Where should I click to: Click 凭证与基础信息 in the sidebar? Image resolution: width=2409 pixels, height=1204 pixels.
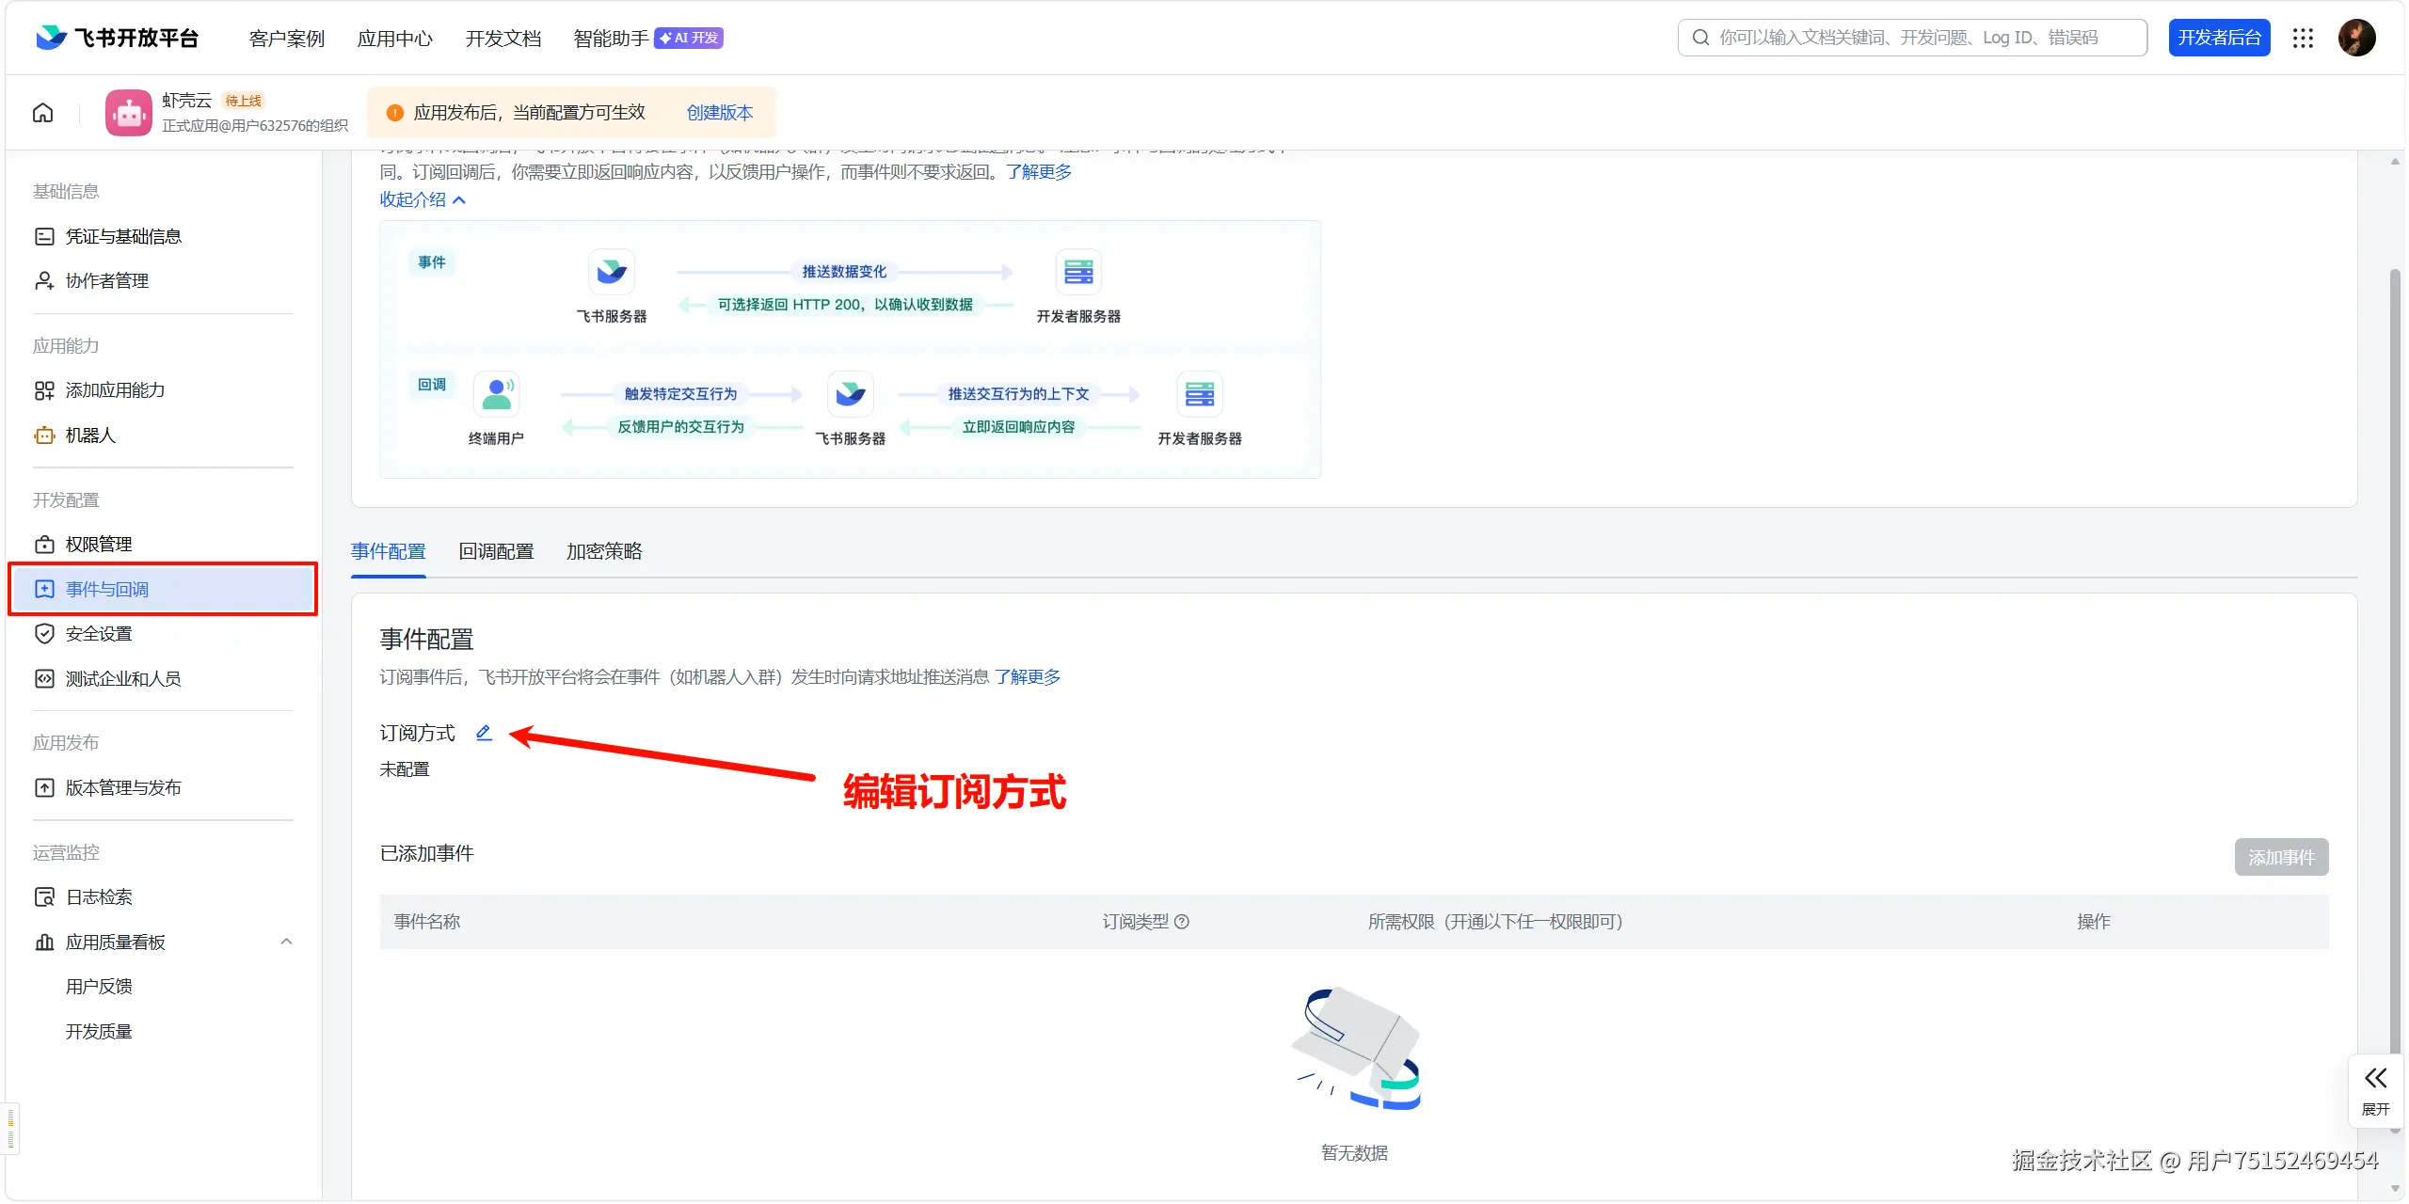(123, 235)
